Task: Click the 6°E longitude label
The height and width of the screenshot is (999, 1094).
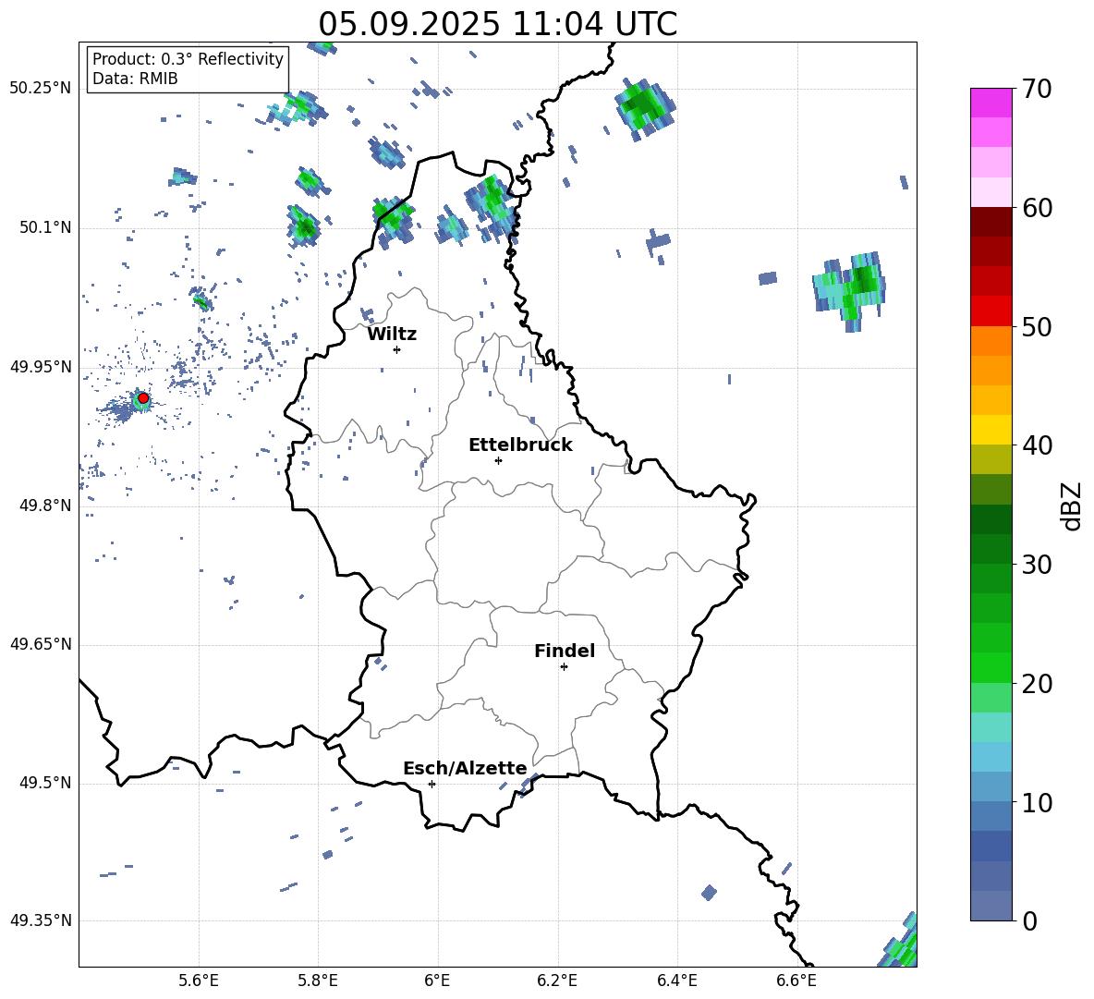Action: (x=437, y=981)
